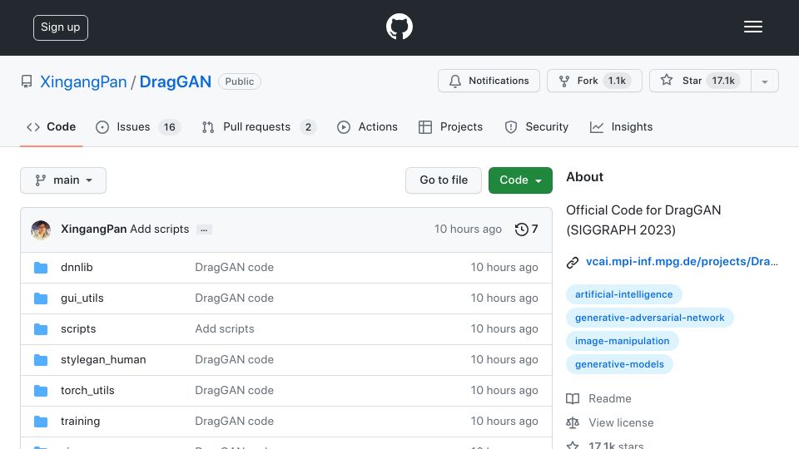
Task: Click the folder icon beside scripts
Action: [41, 329]
